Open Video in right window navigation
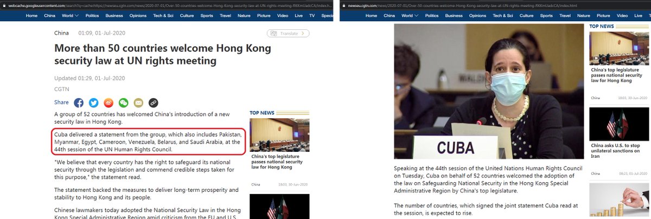The image size is (651, 219). (623, 16)
